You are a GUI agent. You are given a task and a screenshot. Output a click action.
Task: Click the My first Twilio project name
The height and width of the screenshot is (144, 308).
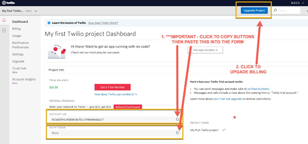(204, 130)
